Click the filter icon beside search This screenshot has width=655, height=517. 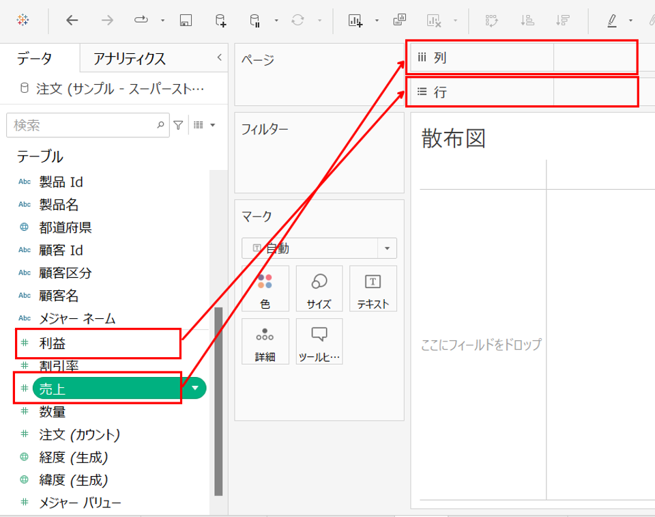pyautogui.click(x=178, y=125)
